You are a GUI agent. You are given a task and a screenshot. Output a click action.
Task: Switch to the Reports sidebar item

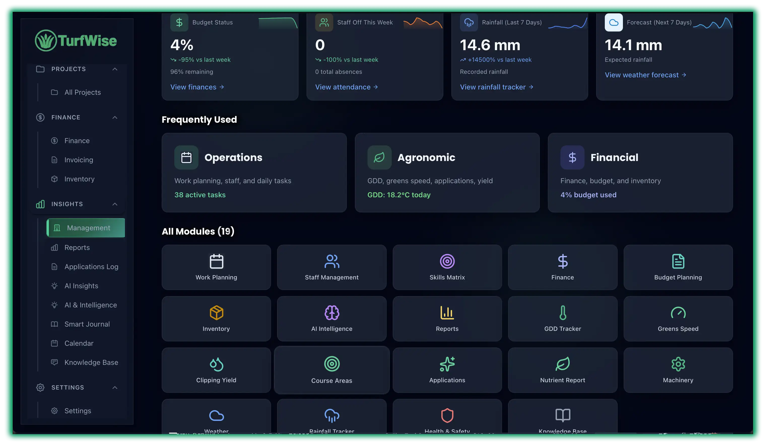[x=77, y=247]
